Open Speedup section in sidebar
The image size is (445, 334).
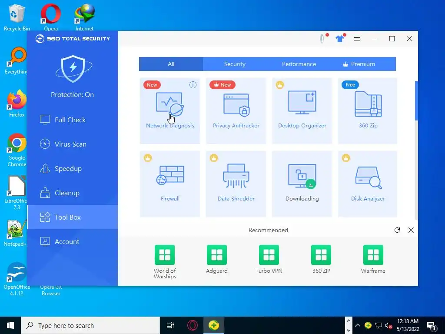point(73,169)
